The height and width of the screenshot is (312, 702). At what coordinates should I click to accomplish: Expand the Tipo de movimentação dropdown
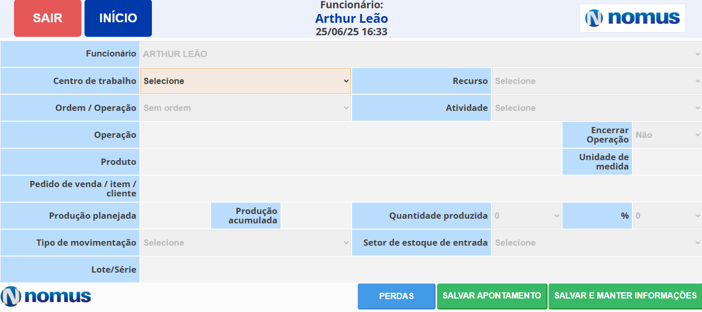pyautogui.click(x=245, y=243)
